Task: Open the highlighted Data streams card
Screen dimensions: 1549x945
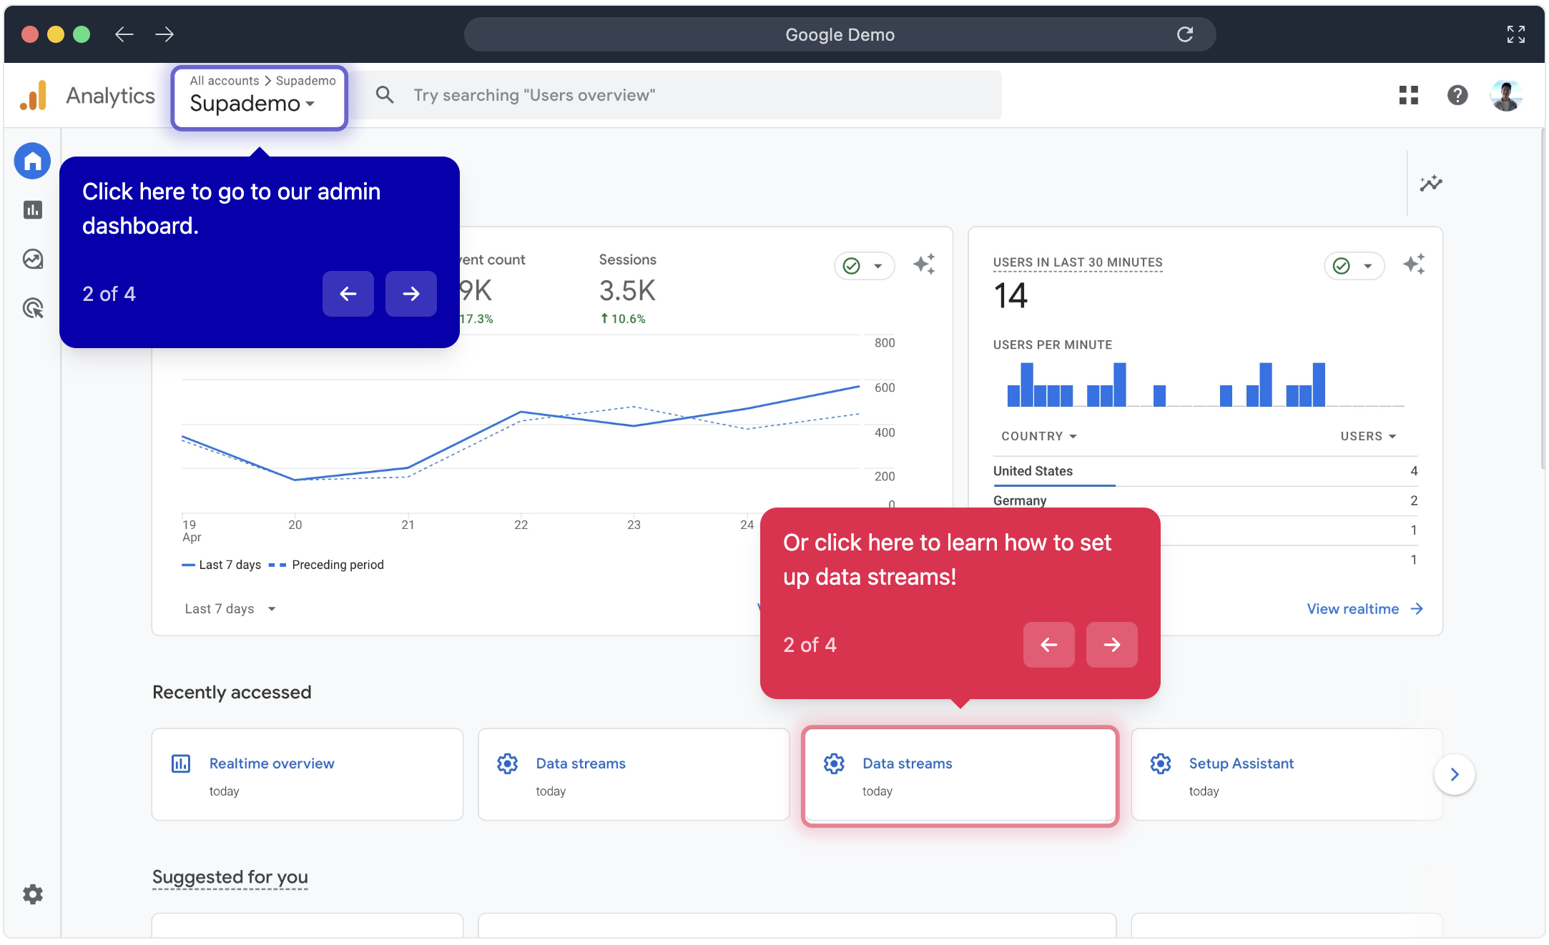Action: [960, 776]
